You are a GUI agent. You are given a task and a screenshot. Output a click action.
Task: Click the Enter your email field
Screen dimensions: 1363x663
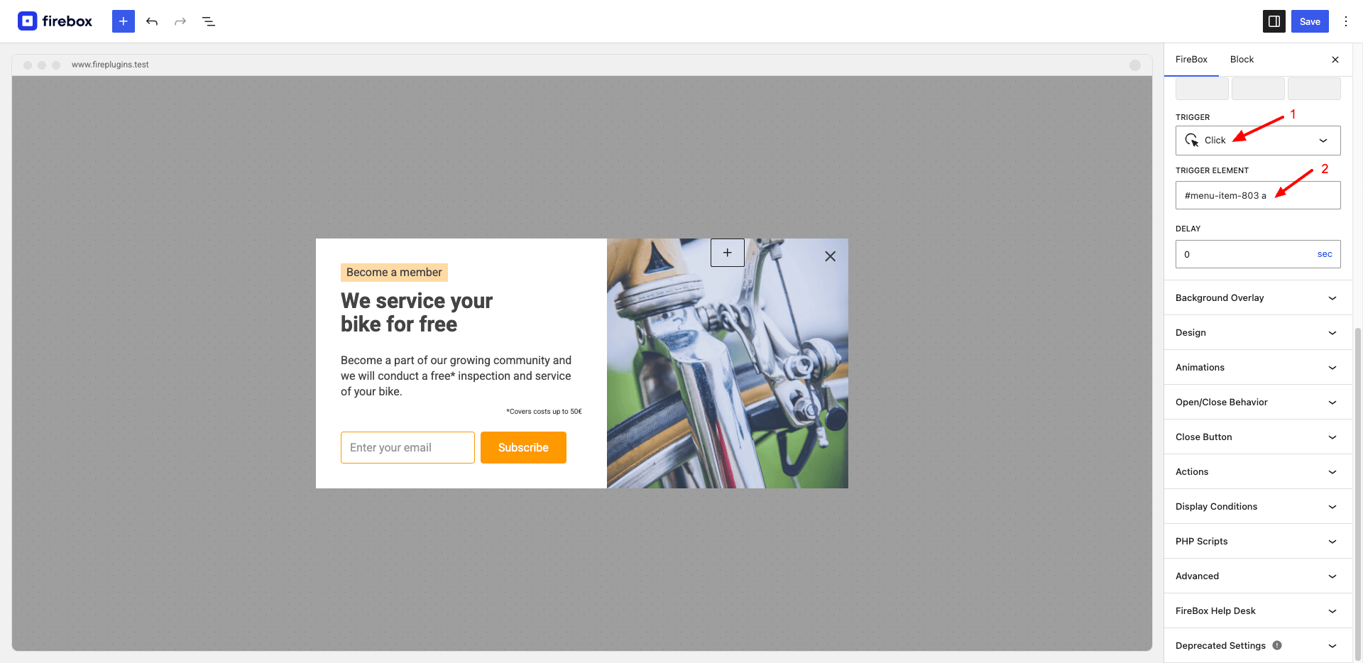pos(407,448)
